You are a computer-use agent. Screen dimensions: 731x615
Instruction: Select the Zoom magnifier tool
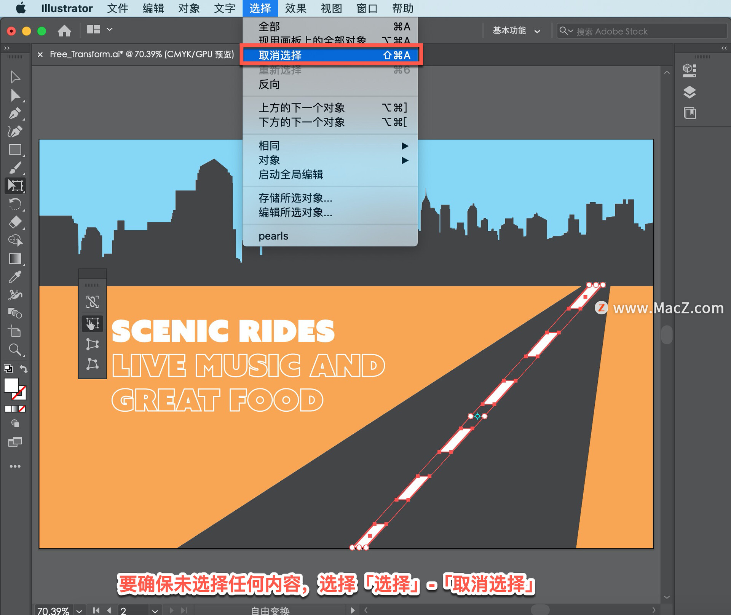[15, 350]
